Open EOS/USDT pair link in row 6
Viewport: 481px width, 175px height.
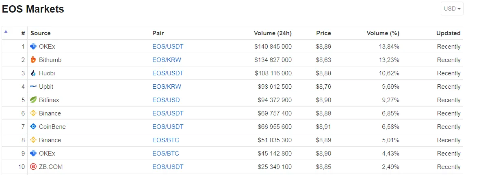(x=168, y=113)
